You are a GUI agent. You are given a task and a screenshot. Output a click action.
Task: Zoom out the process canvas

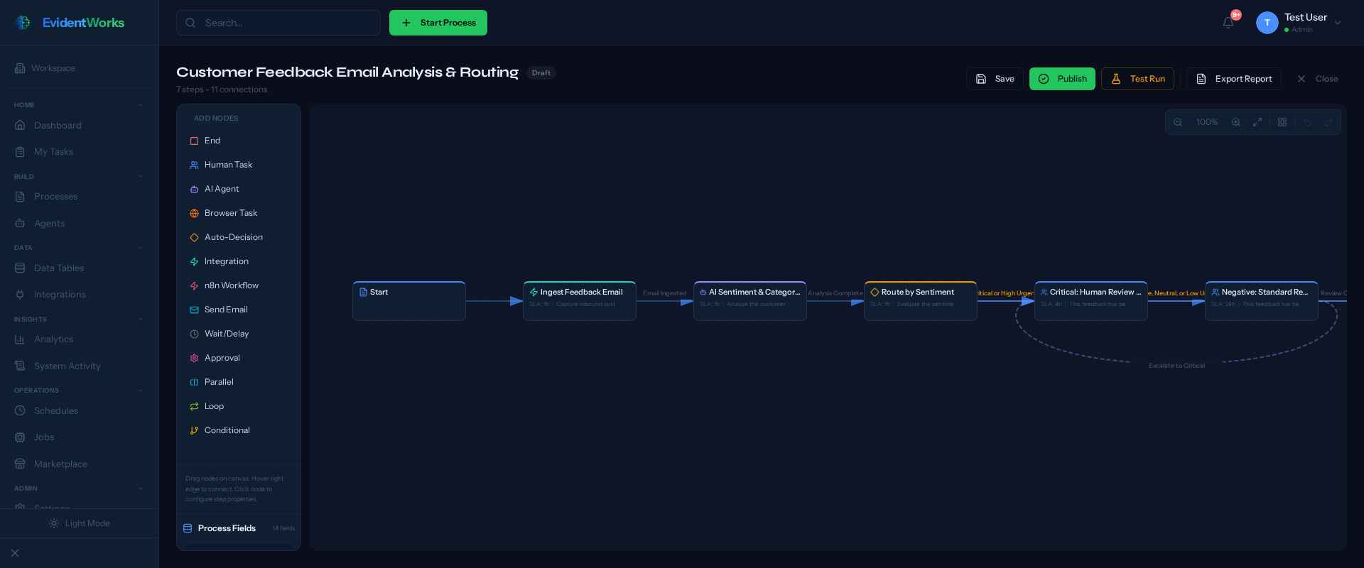coord(1178,122)
